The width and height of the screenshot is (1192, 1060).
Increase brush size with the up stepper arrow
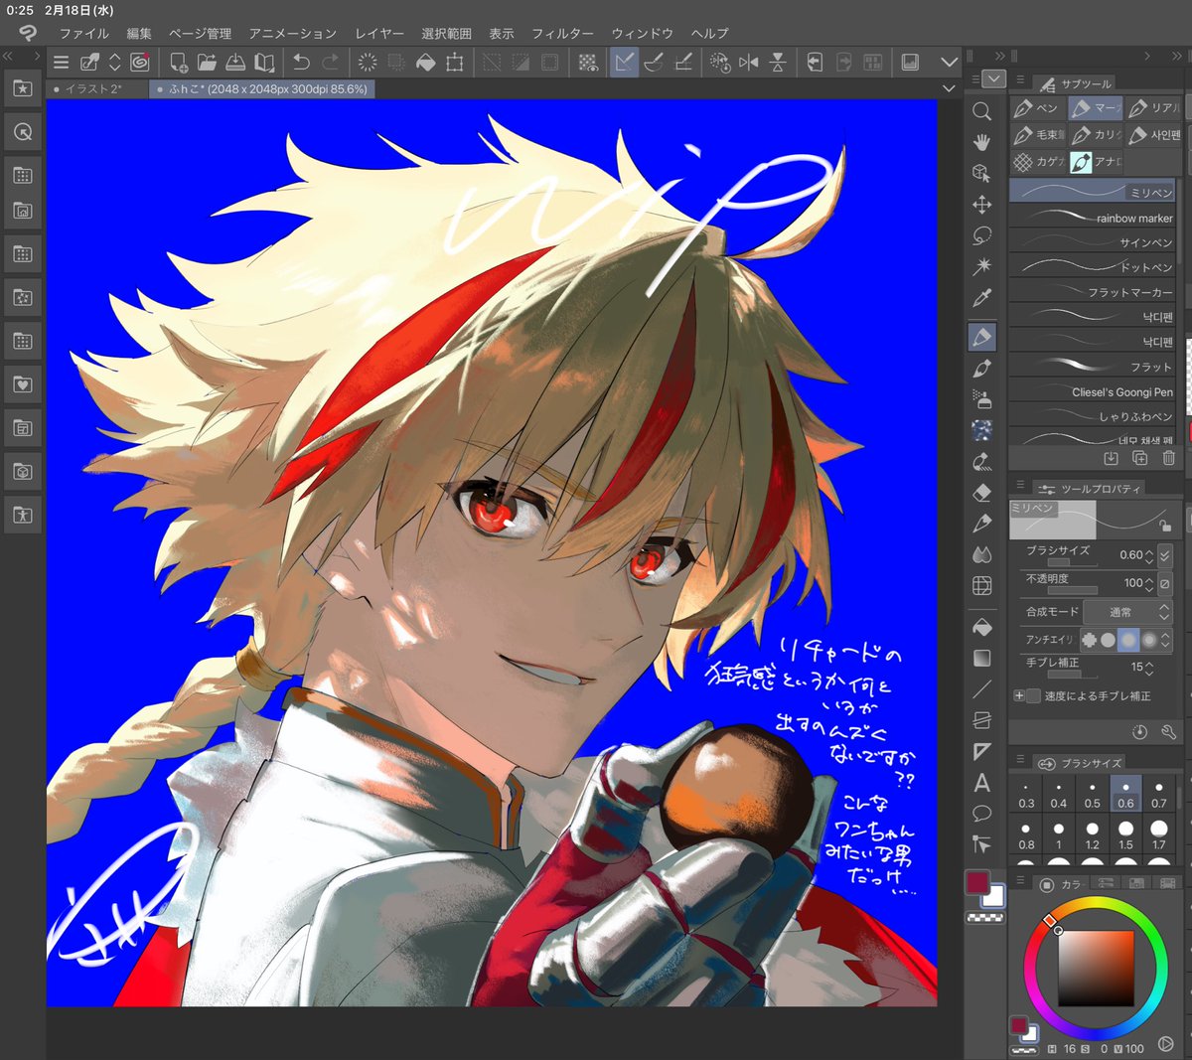pos(1149,548)
